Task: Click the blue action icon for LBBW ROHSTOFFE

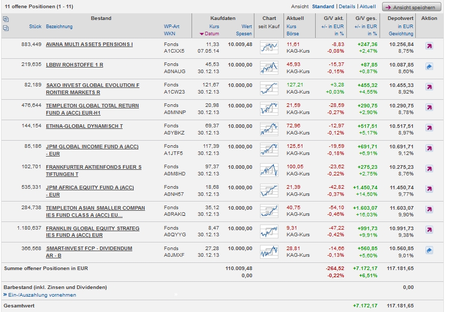Action: (429, 66)
